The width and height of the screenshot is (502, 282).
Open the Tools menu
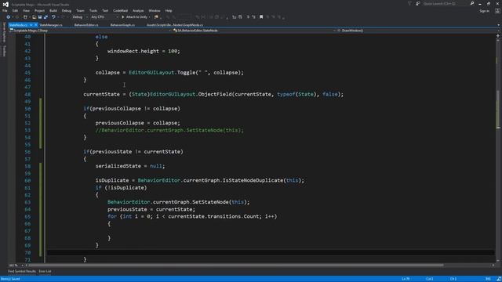(x=93, y=11)
